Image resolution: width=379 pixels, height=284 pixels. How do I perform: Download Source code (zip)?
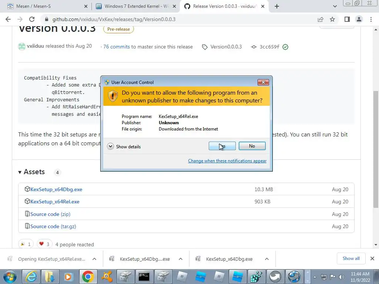[50, 214]
